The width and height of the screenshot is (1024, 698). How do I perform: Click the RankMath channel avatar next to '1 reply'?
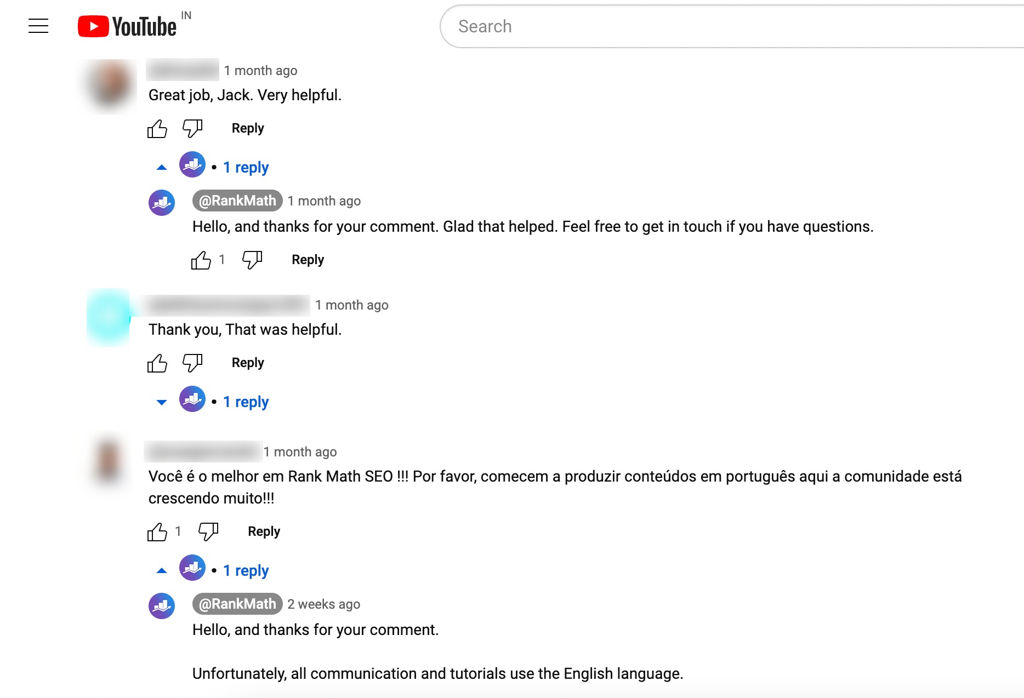pos(191,165)
